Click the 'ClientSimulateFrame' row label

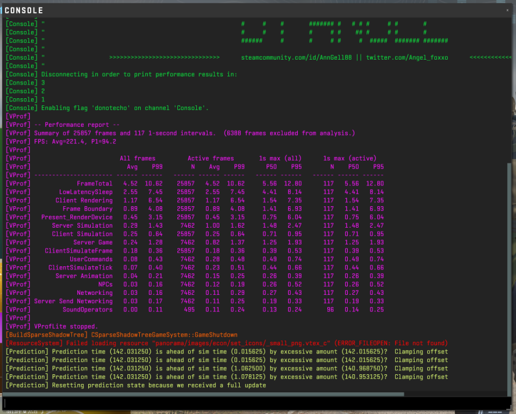[x=78, y=251]
